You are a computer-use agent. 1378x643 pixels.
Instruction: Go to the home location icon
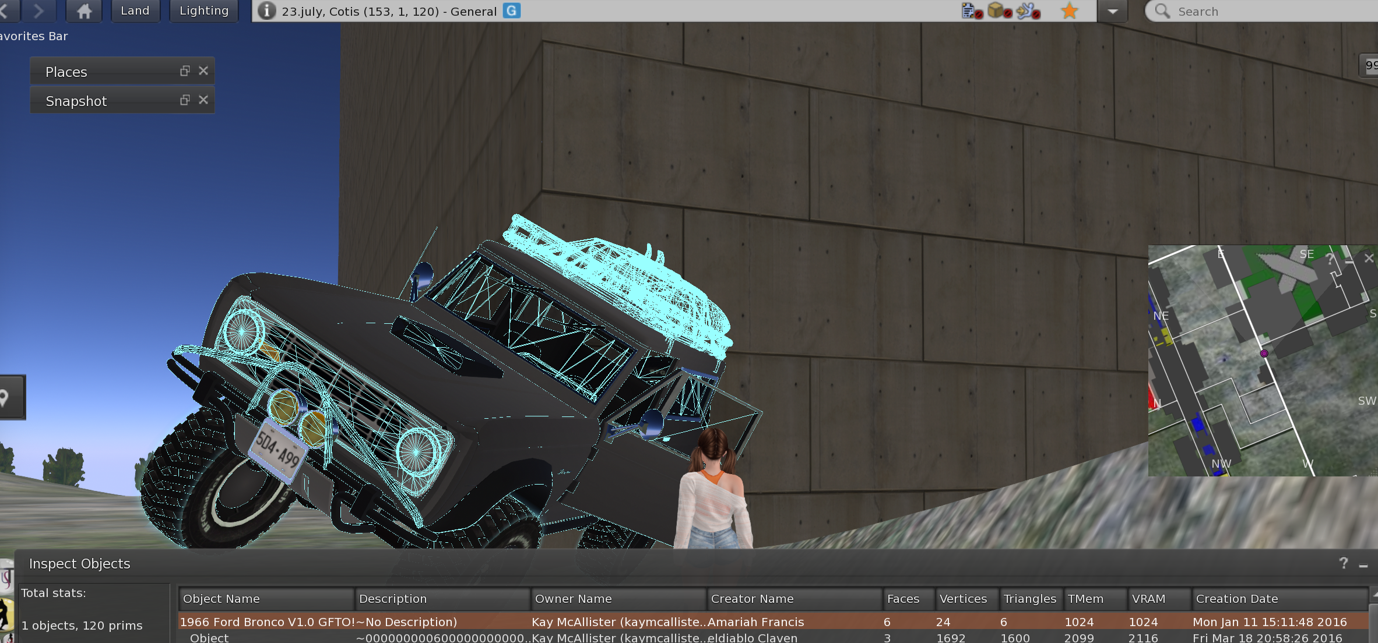click(85, 11)
